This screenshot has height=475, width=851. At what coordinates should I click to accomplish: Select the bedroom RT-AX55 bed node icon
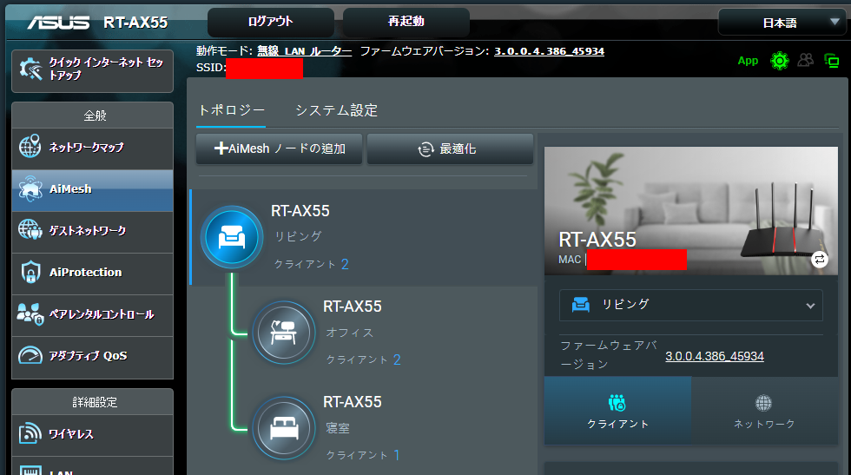284,428
